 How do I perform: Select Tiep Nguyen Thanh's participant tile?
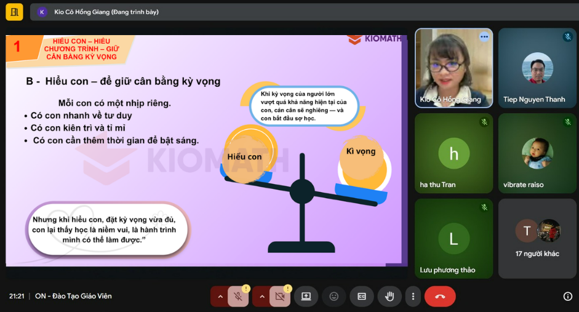tap(537, 68)
